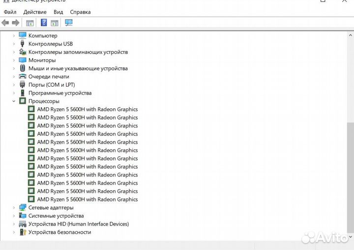This screenshot has height=250, width=354.
Task: Select the first AMD Ryzen 5 5600H entry
Action: pyautogui.click(x=87, y=109)
